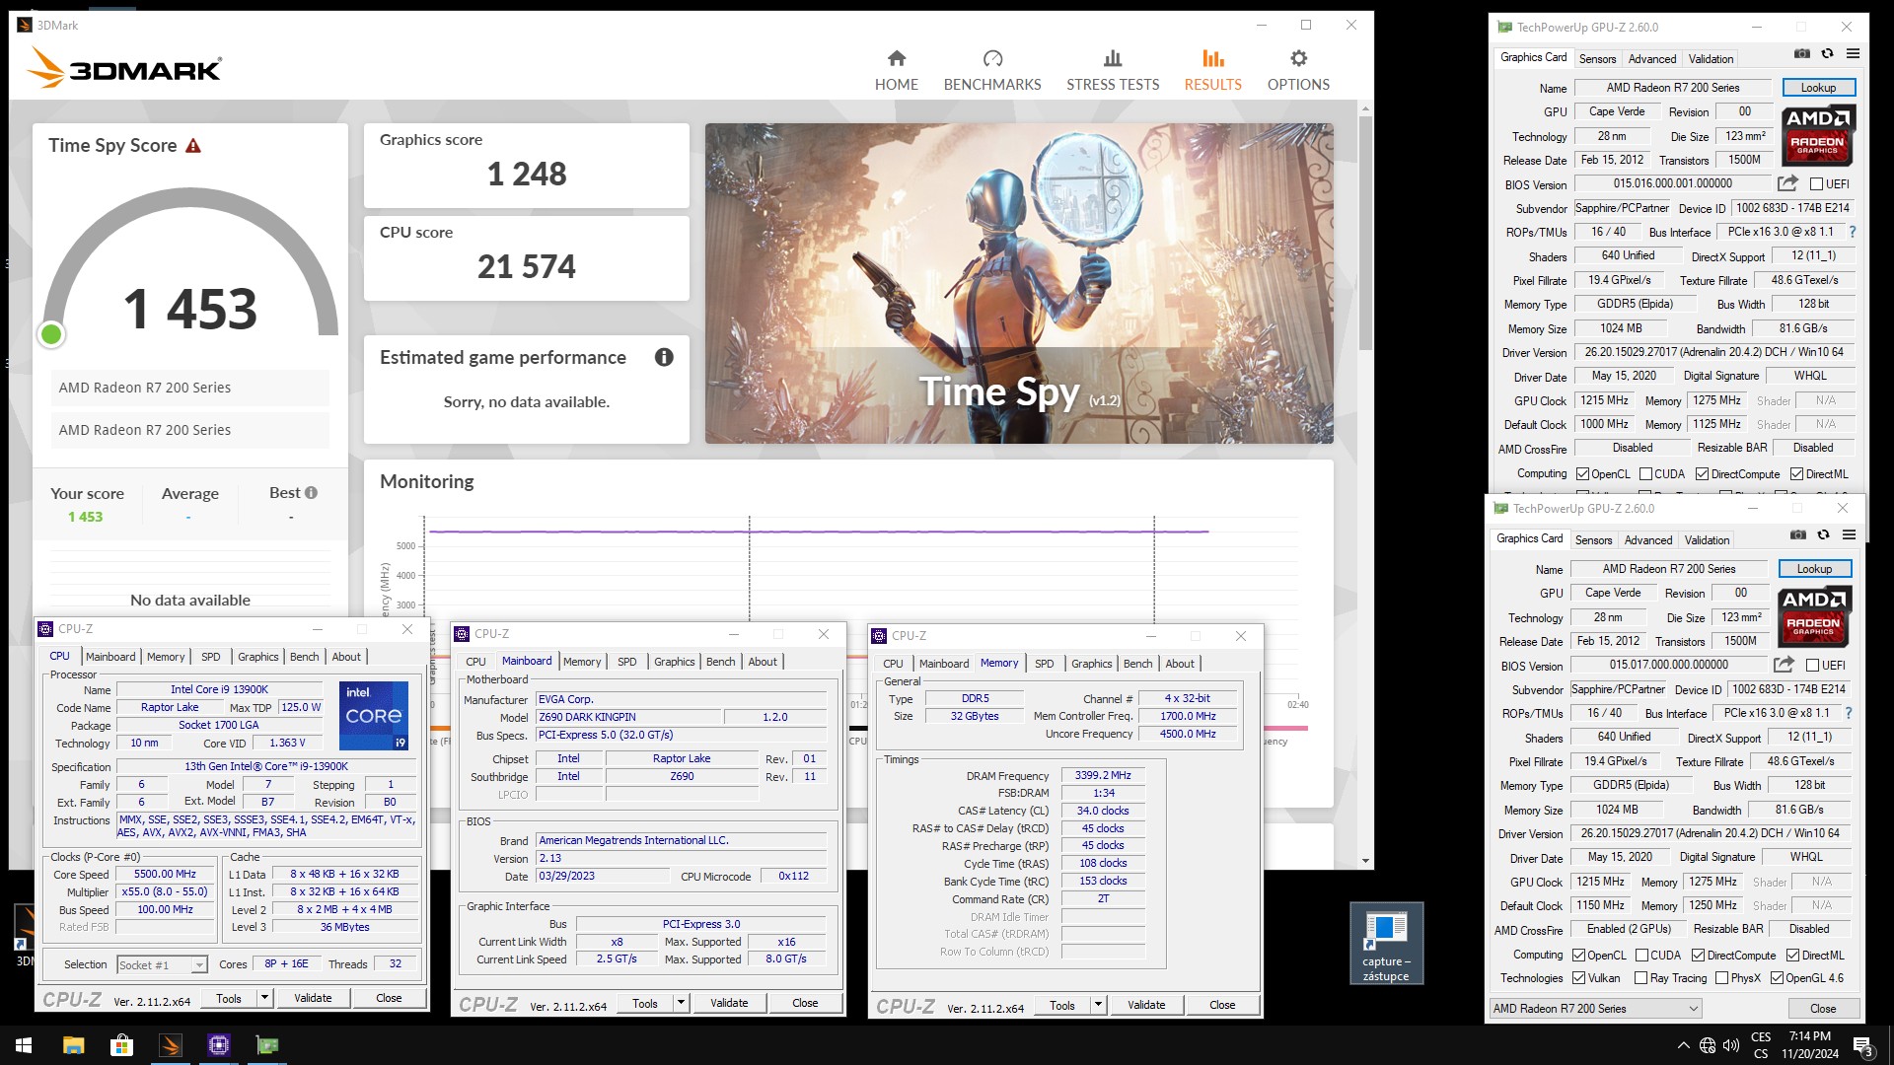Click BIOS share icon in upper GPU-Z
Viewport: 1894px width, 1065px height.
[x=1787, y=183]
